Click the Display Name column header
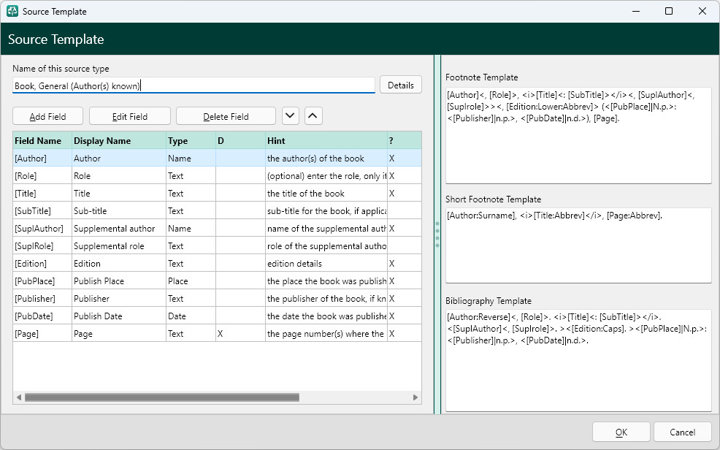720x450 pixels. [119, 140]
